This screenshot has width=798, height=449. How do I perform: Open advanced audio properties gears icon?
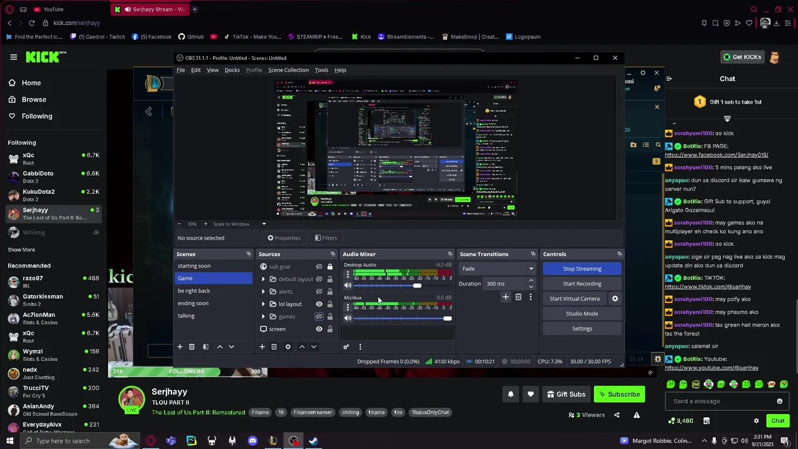tap(346, 347)
